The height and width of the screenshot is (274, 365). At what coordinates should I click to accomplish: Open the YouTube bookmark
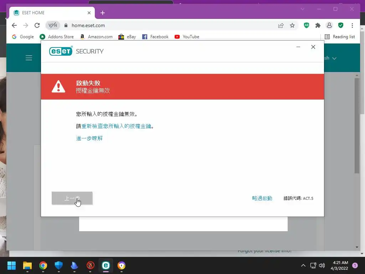click(x=187, y=37)
